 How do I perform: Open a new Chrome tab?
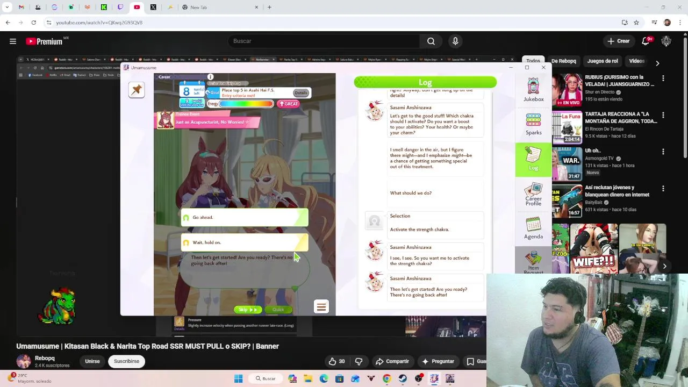pyautogui.click(x=269, y=8)
